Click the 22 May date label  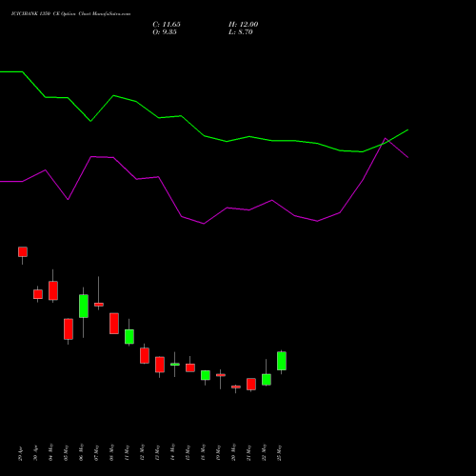(x=264, y=453)
